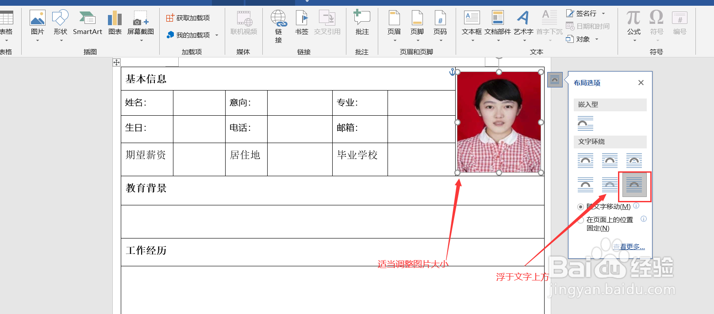714x314 pixels.
Task: Expand the 对象 object dropdown arrow
Action: click(x=597, y=39)
